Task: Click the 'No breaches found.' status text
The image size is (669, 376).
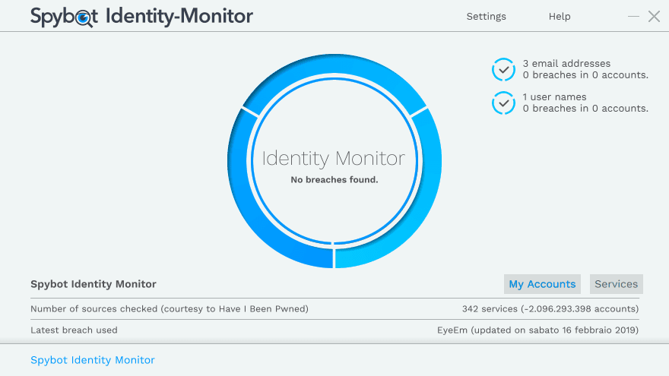Action: (334, 180)
